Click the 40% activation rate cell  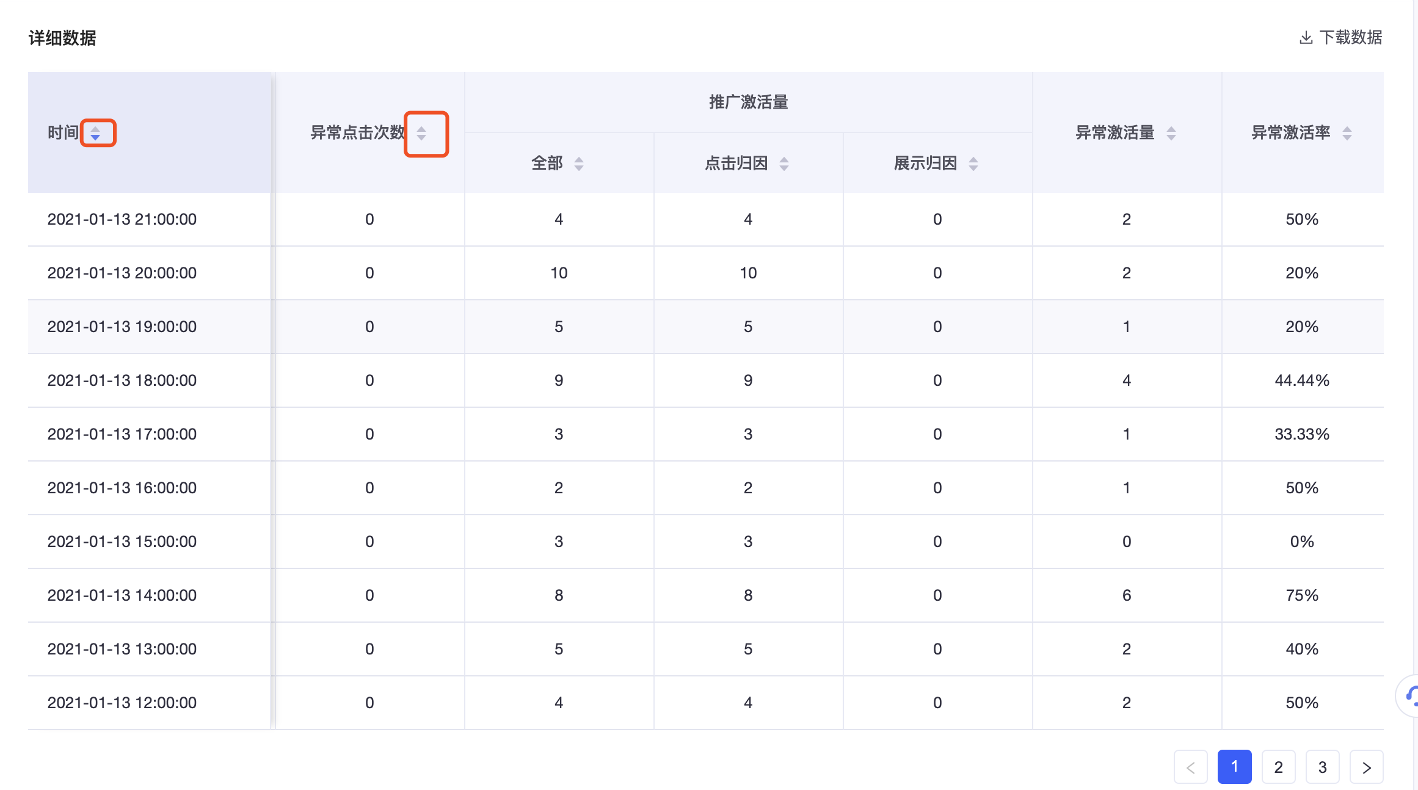pyautogui.click(x=1302, y=650)
